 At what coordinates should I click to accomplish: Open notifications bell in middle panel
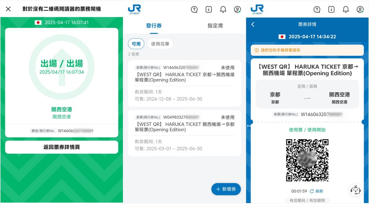click(223, 10)
